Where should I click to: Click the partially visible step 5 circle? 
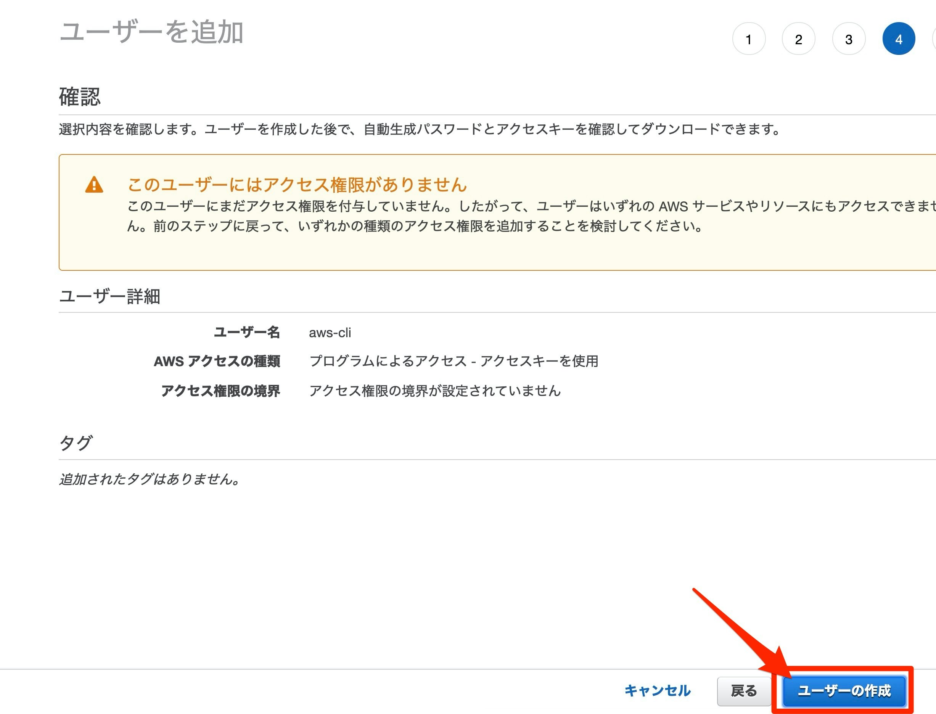(934, 39)
